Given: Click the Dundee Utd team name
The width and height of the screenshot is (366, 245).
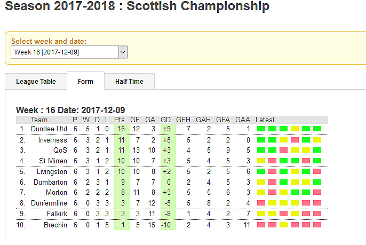Looking at the screenshot, I should (x=49, y=129).
